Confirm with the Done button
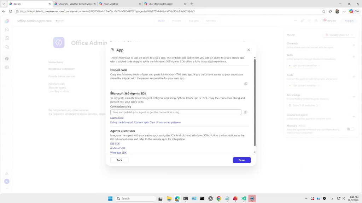The height and width of the screenshot is (203, 362). [x=242, y=160]
